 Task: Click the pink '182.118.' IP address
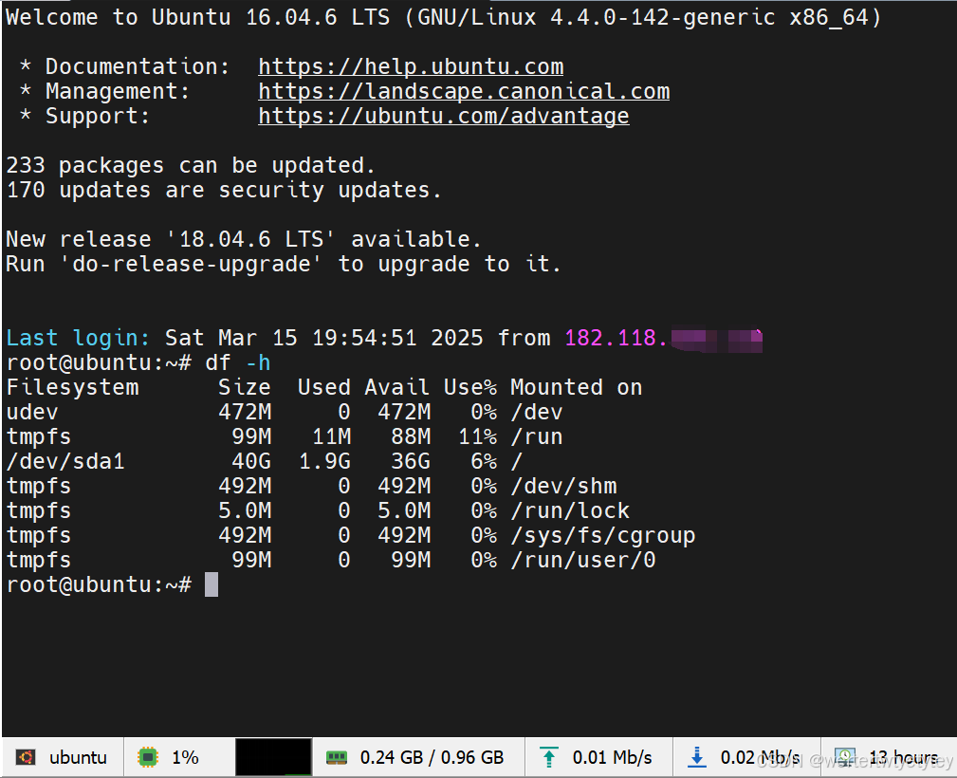pos(617,338)
